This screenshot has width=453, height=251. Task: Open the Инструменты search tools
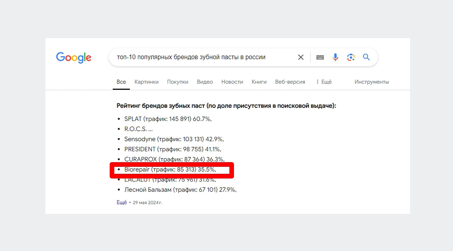(x=372, y=82)
